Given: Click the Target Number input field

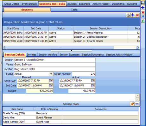Looking at the screenshot, I should click(84, 74).
